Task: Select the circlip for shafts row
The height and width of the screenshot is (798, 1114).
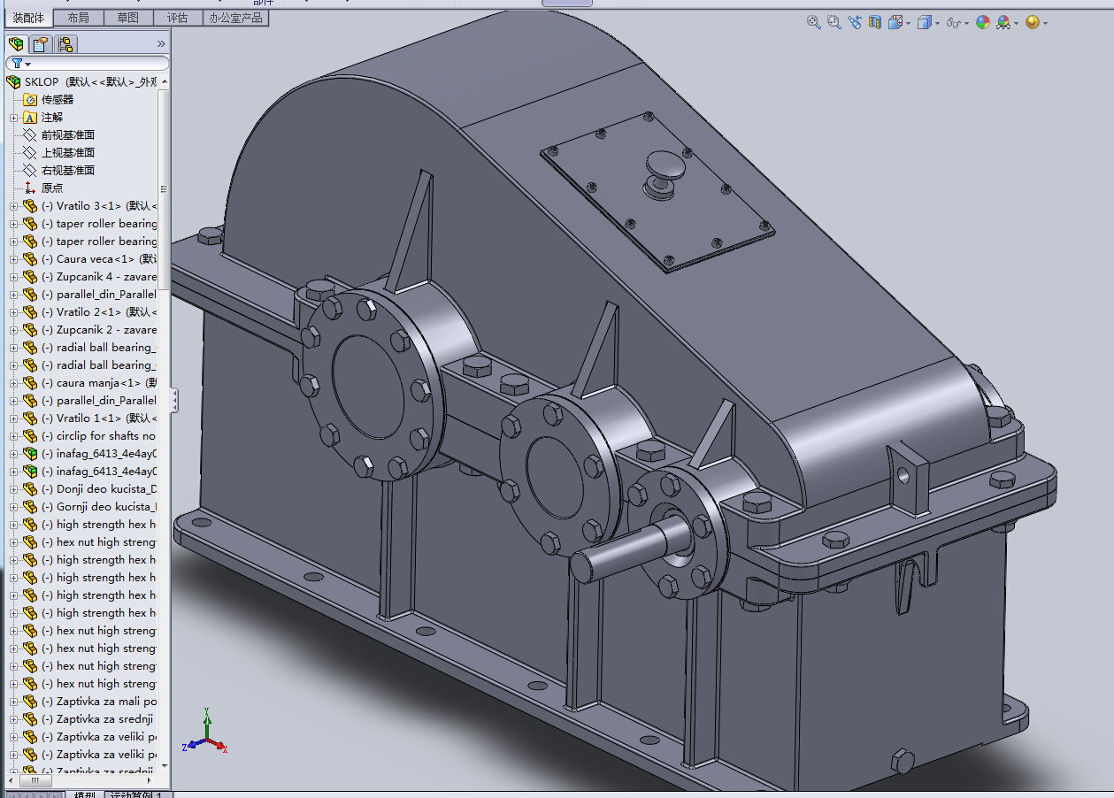Action: pyautogui.click(x=88, y=435)
